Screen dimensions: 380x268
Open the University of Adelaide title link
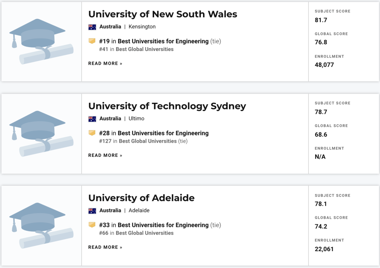pyautogui.click(x=141, y=198)
